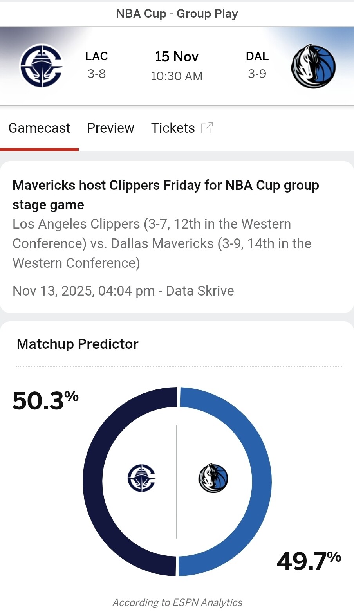The image size is (354, 611).
Task: Open the DAL team abbreviation link
Action: point(257,56)
